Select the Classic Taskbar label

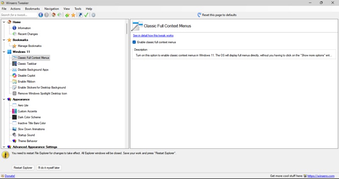(x=27, y=64)
